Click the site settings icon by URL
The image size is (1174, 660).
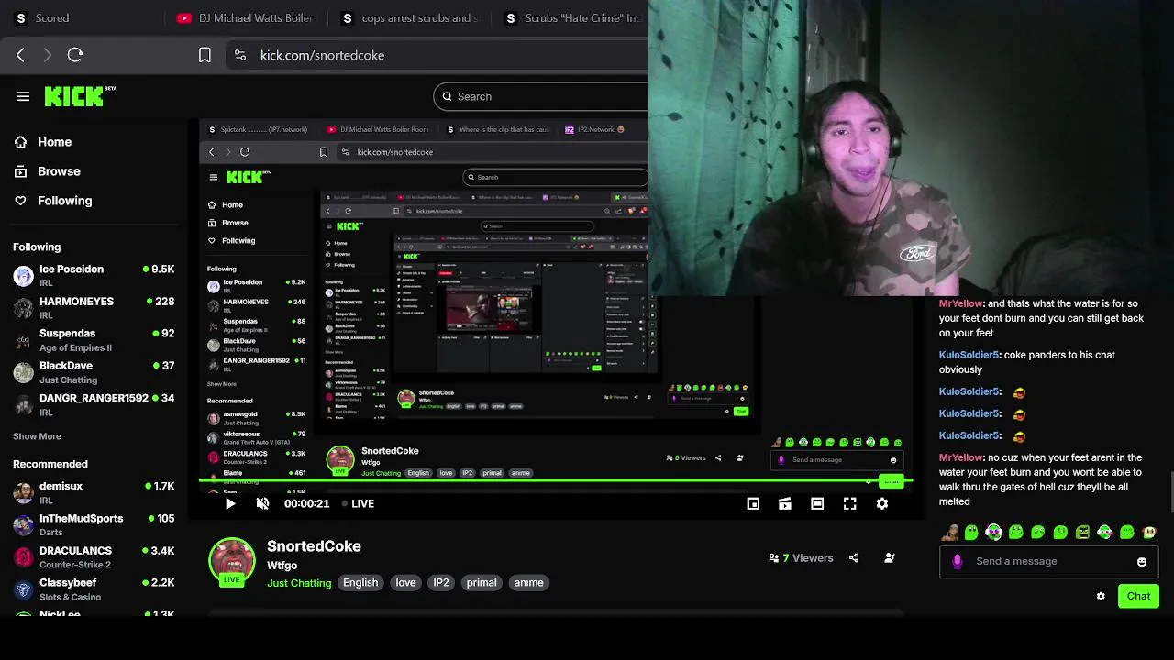point(239,55)
